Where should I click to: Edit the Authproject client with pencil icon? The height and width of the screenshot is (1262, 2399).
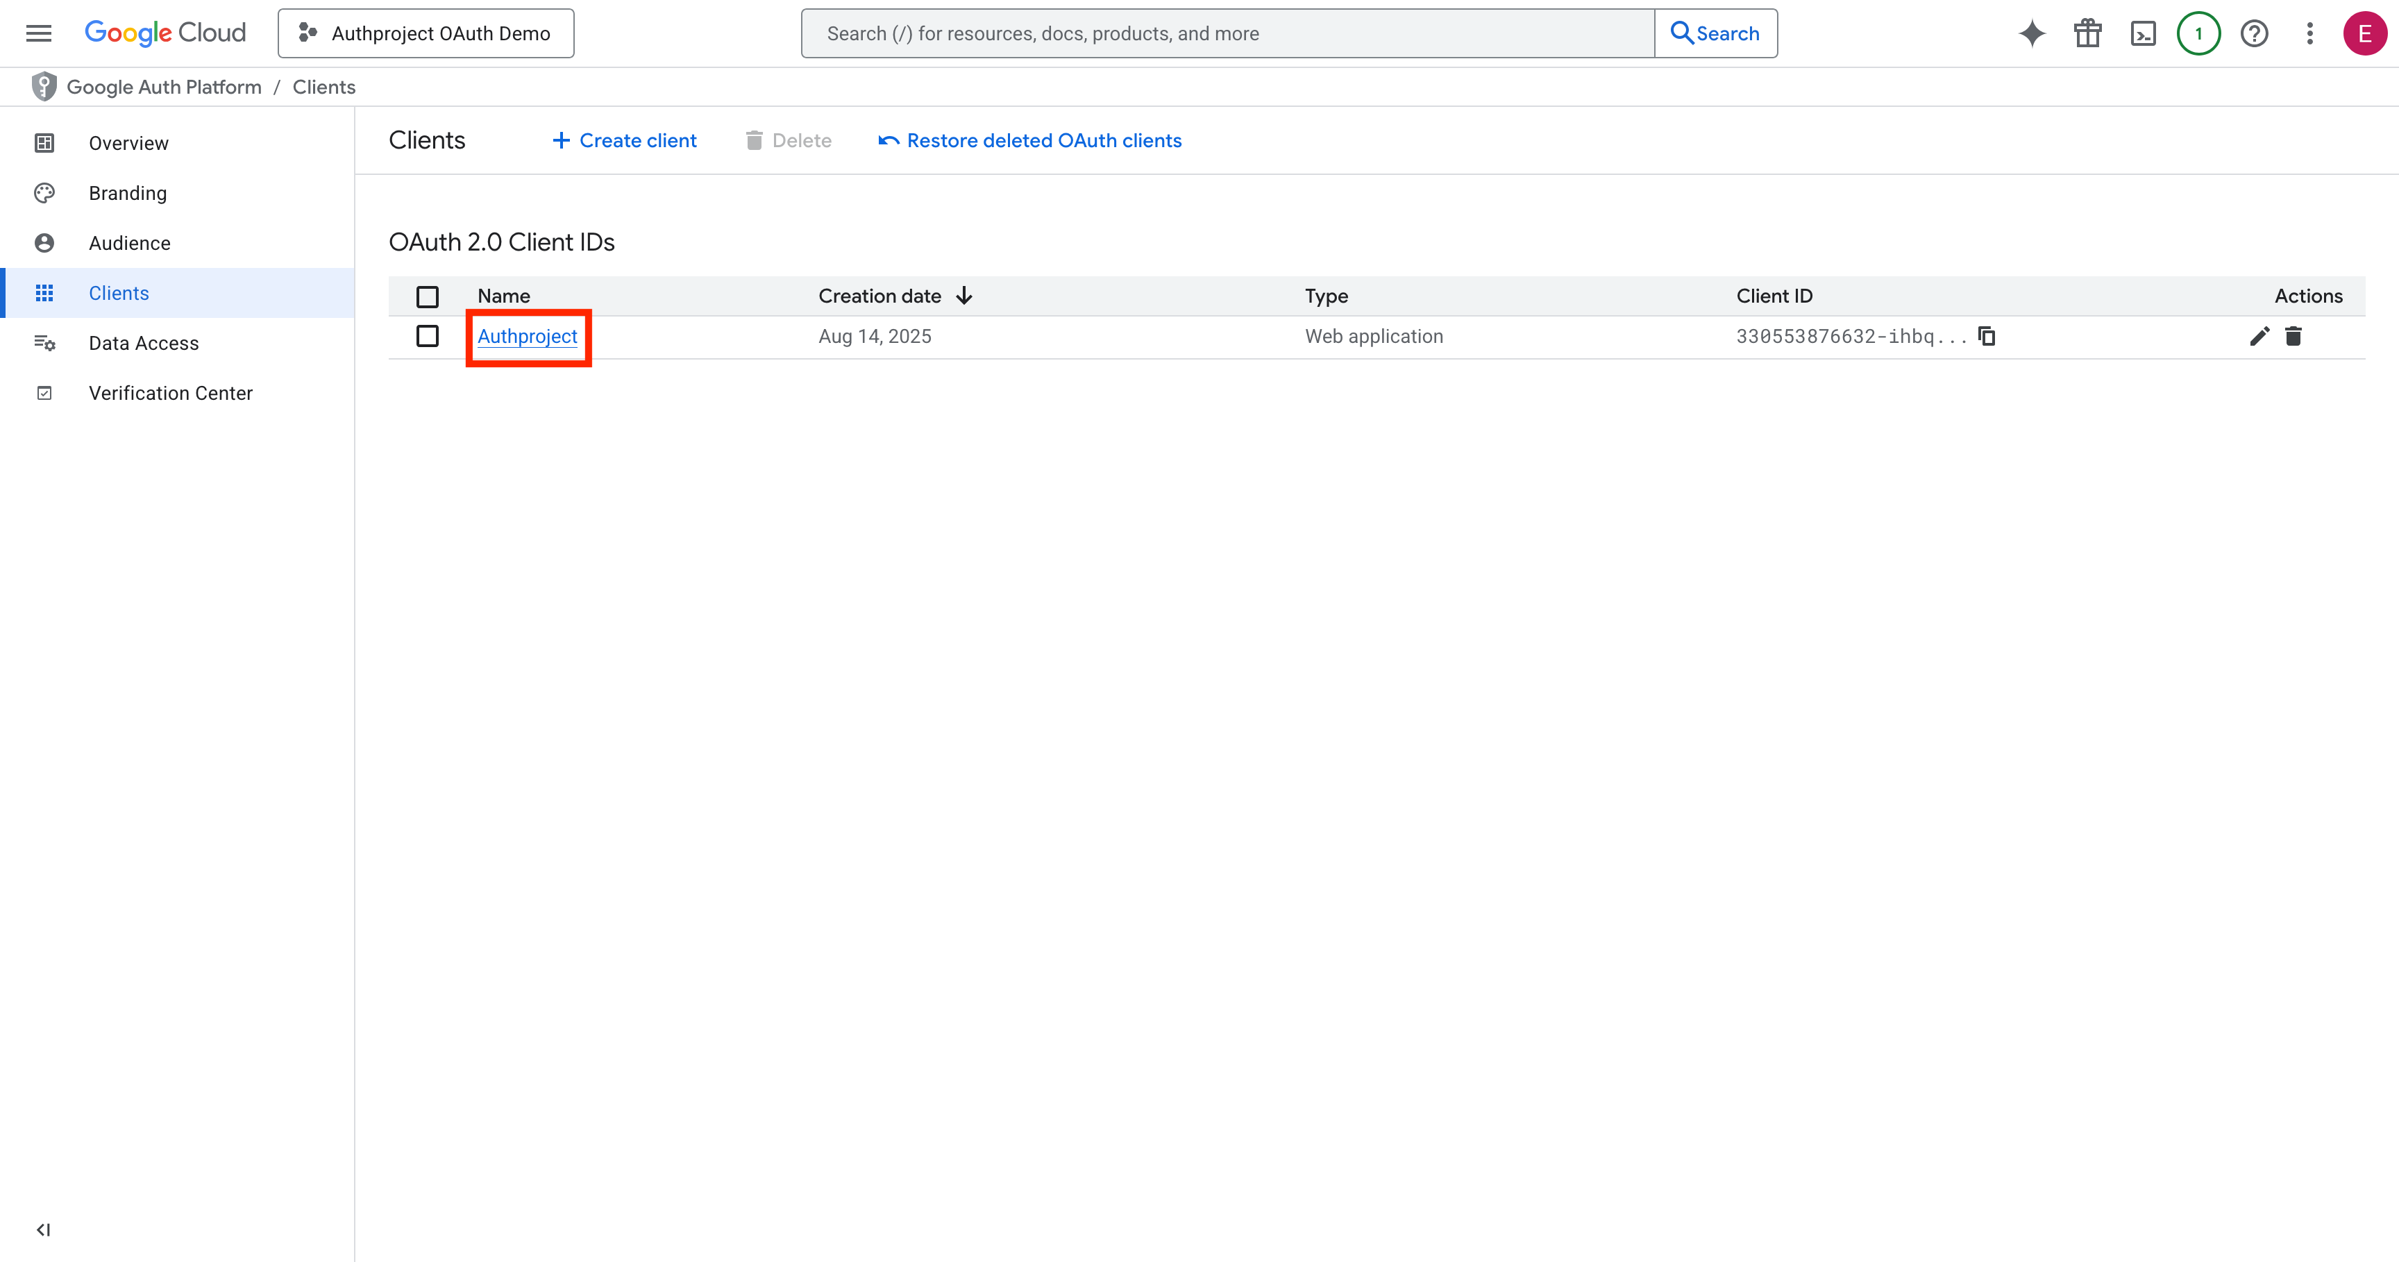(x=2259, y=336)
